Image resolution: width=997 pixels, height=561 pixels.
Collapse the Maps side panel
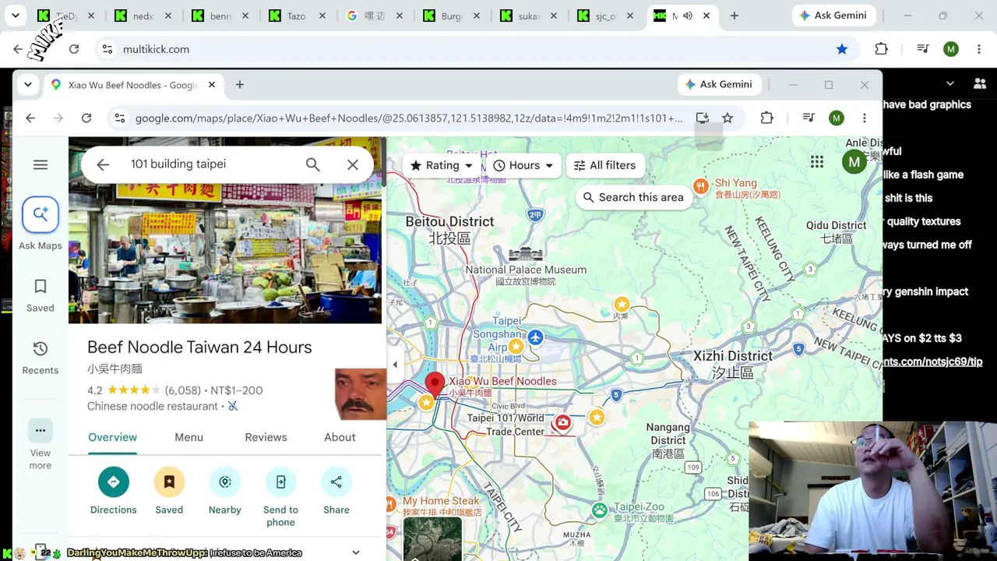(x=395, y=365)
